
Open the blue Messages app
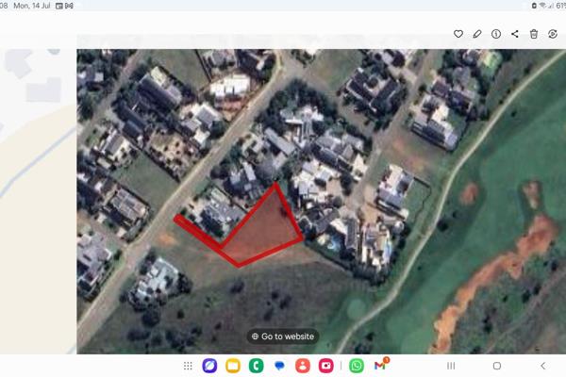pyautogui.click(x=279, y=366)
